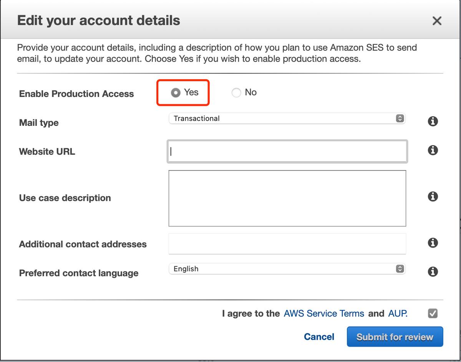This screenshot has width=461, height=362.
Task: Select Yes for Enable Production Access
Action: (176, 93)
